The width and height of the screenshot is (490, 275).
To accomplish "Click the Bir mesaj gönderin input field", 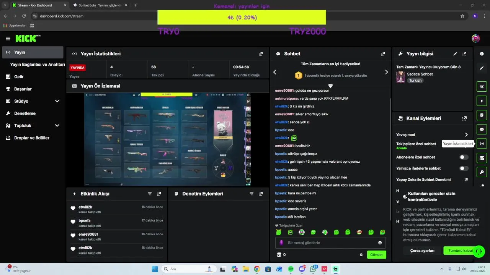I will tap(330, 243).
